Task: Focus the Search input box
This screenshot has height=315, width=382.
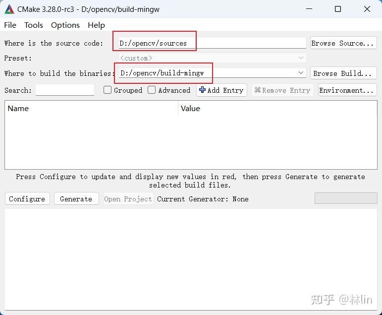Action: click(65, 90)
